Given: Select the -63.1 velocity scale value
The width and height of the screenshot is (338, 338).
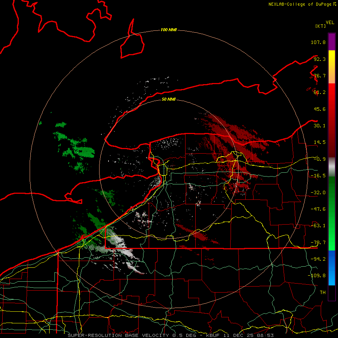Looking at the screenshot, I should coord(318,226).
